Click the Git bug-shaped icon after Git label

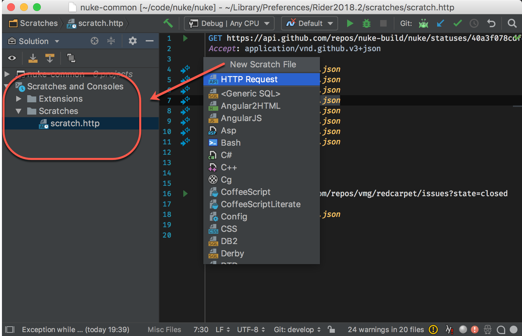(x=423, y=23)
